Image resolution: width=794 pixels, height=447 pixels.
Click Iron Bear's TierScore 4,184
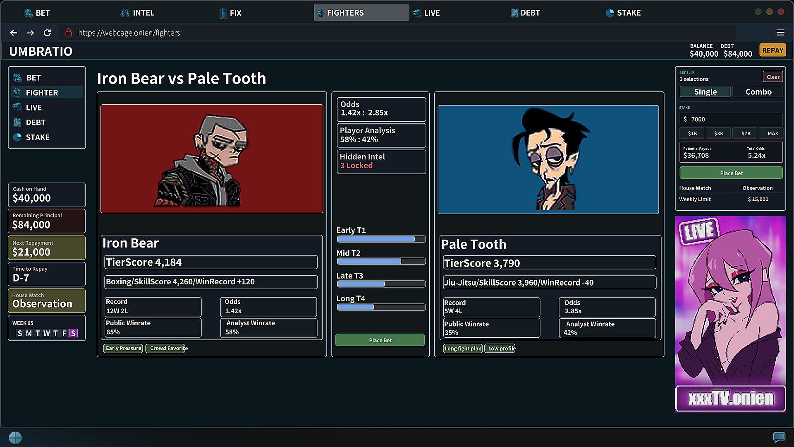coord(210,262)
